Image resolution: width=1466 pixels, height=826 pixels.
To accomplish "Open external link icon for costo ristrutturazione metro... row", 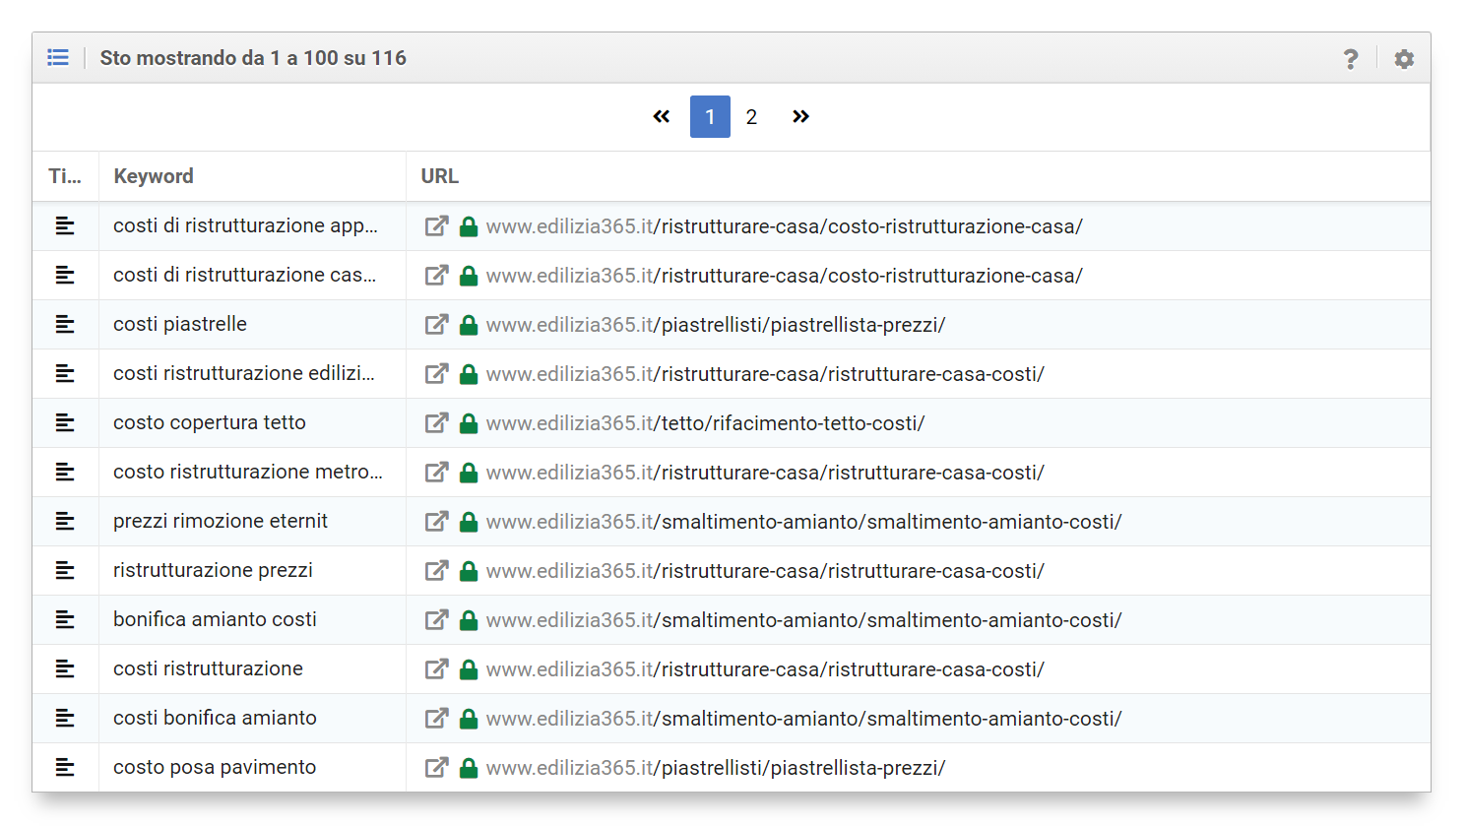I will pyautogui.click(x=436, y=473).
